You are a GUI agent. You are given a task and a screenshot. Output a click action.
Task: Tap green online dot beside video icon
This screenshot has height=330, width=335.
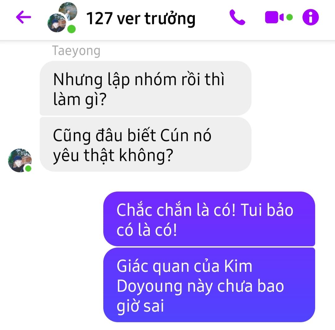click(x=289, y=17)
